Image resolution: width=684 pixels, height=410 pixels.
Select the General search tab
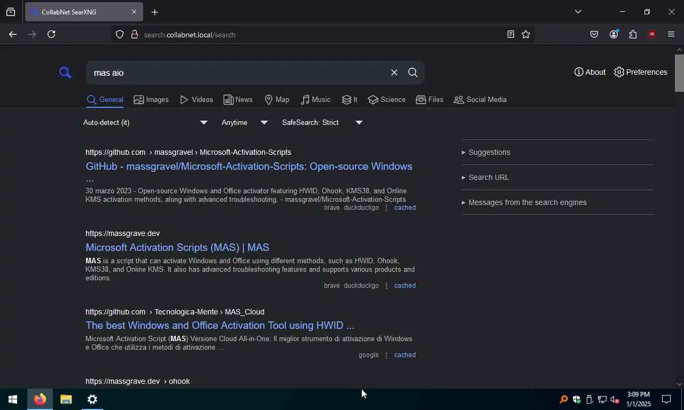(105, 100)
